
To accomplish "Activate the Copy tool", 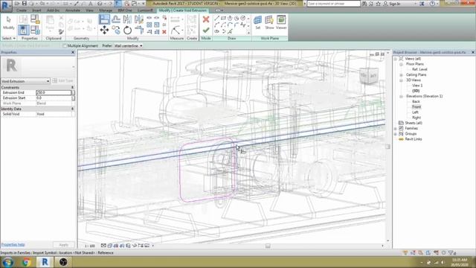I will [x=116, y=30].
